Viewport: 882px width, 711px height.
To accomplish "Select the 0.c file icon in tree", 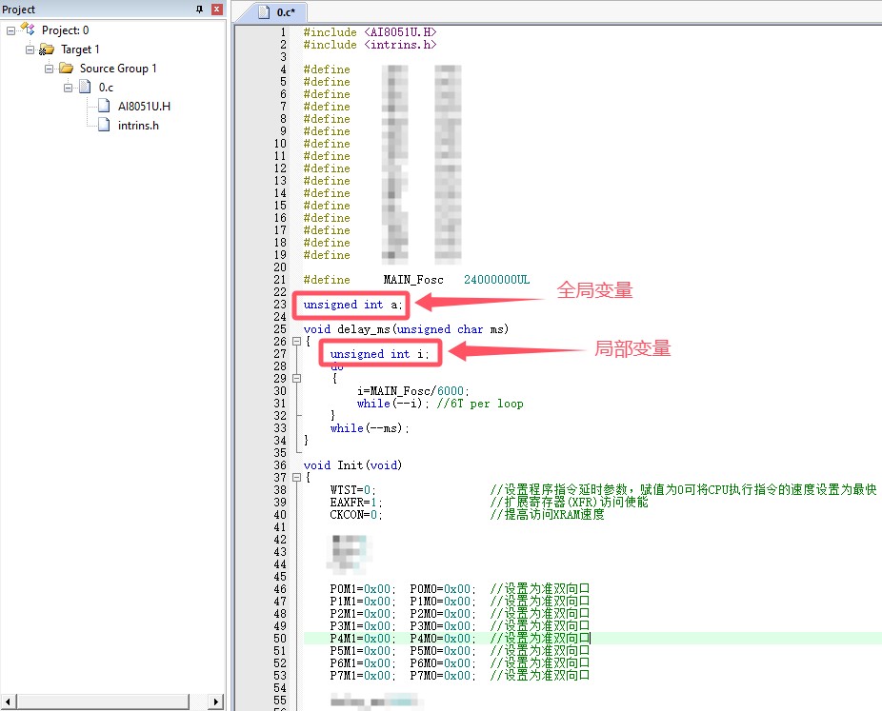I will pyautogui.click(x=85, y=88).
